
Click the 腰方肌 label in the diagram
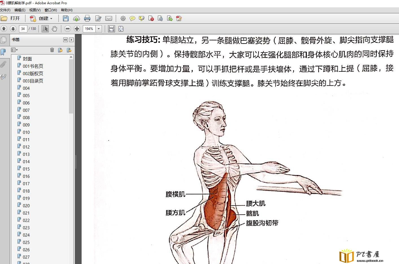(175, 213)
